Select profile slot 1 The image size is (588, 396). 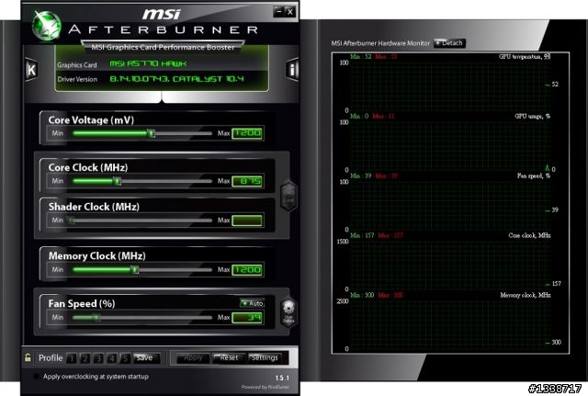click(x=72, y=358)
